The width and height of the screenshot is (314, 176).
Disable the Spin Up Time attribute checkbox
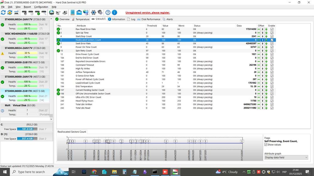tap(272, 33)
